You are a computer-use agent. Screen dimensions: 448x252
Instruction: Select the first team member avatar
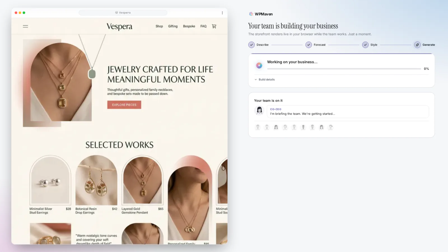tap(258, 127)
